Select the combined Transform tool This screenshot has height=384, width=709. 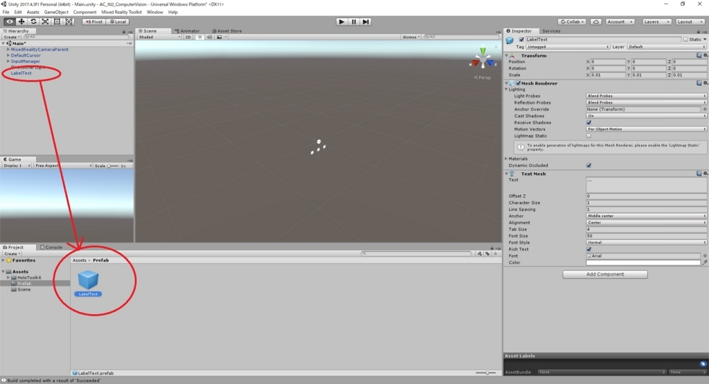click(69, 21)
